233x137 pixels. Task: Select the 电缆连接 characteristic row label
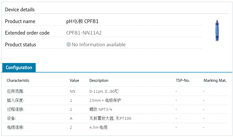[x=16, y=127]
